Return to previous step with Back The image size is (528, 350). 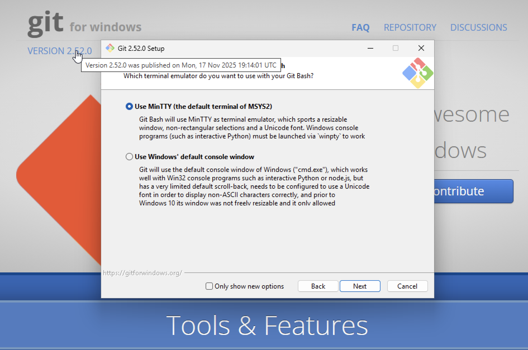click(318, 286)
